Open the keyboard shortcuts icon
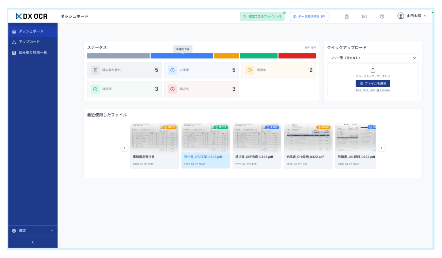Image resolution: width=442 pixels, height=258 pixels. (364, 16)
